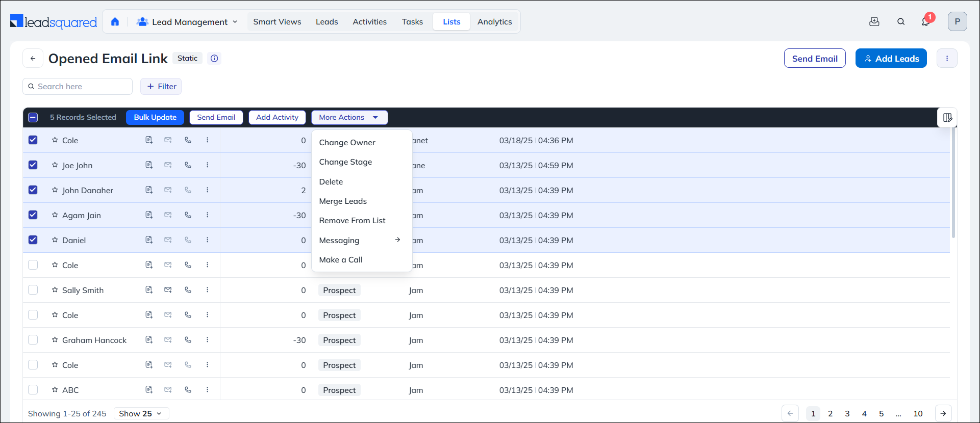Screen dimensions: 980x423
Task: Expand the Messaging submenu
Action: pos(361,240)
